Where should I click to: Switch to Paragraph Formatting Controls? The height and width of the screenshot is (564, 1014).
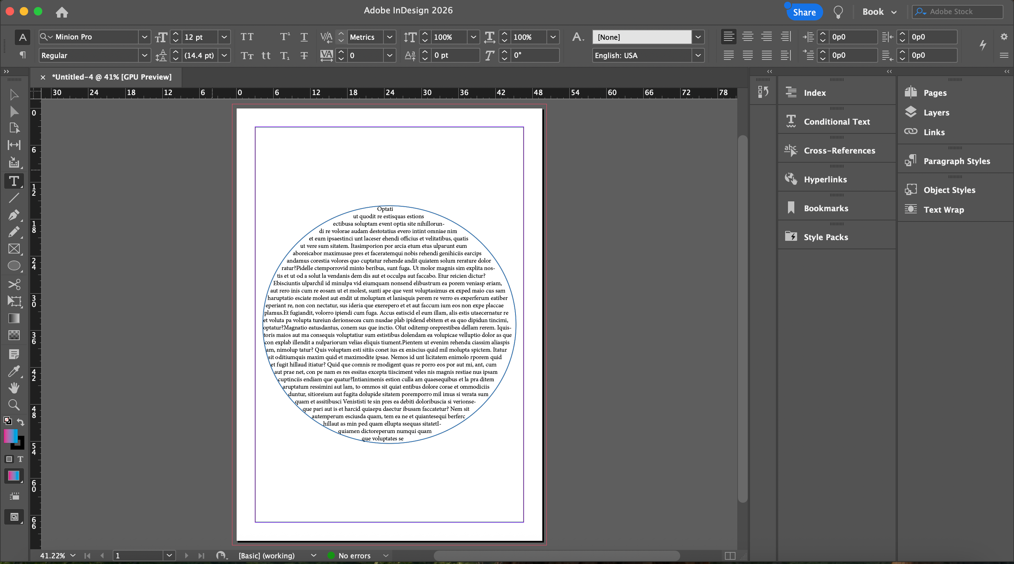pyautogui.click(x=23, y=55)
